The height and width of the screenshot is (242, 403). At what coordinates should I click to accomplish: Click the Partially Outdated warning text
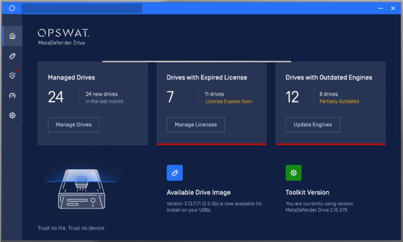click(339, 102)
